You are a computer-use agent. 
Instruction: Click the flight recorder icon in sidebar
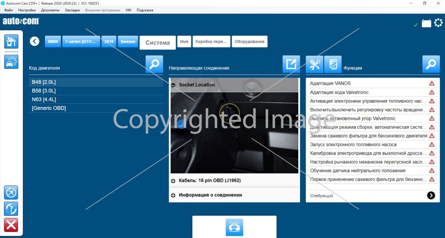(x=11, y=192)
